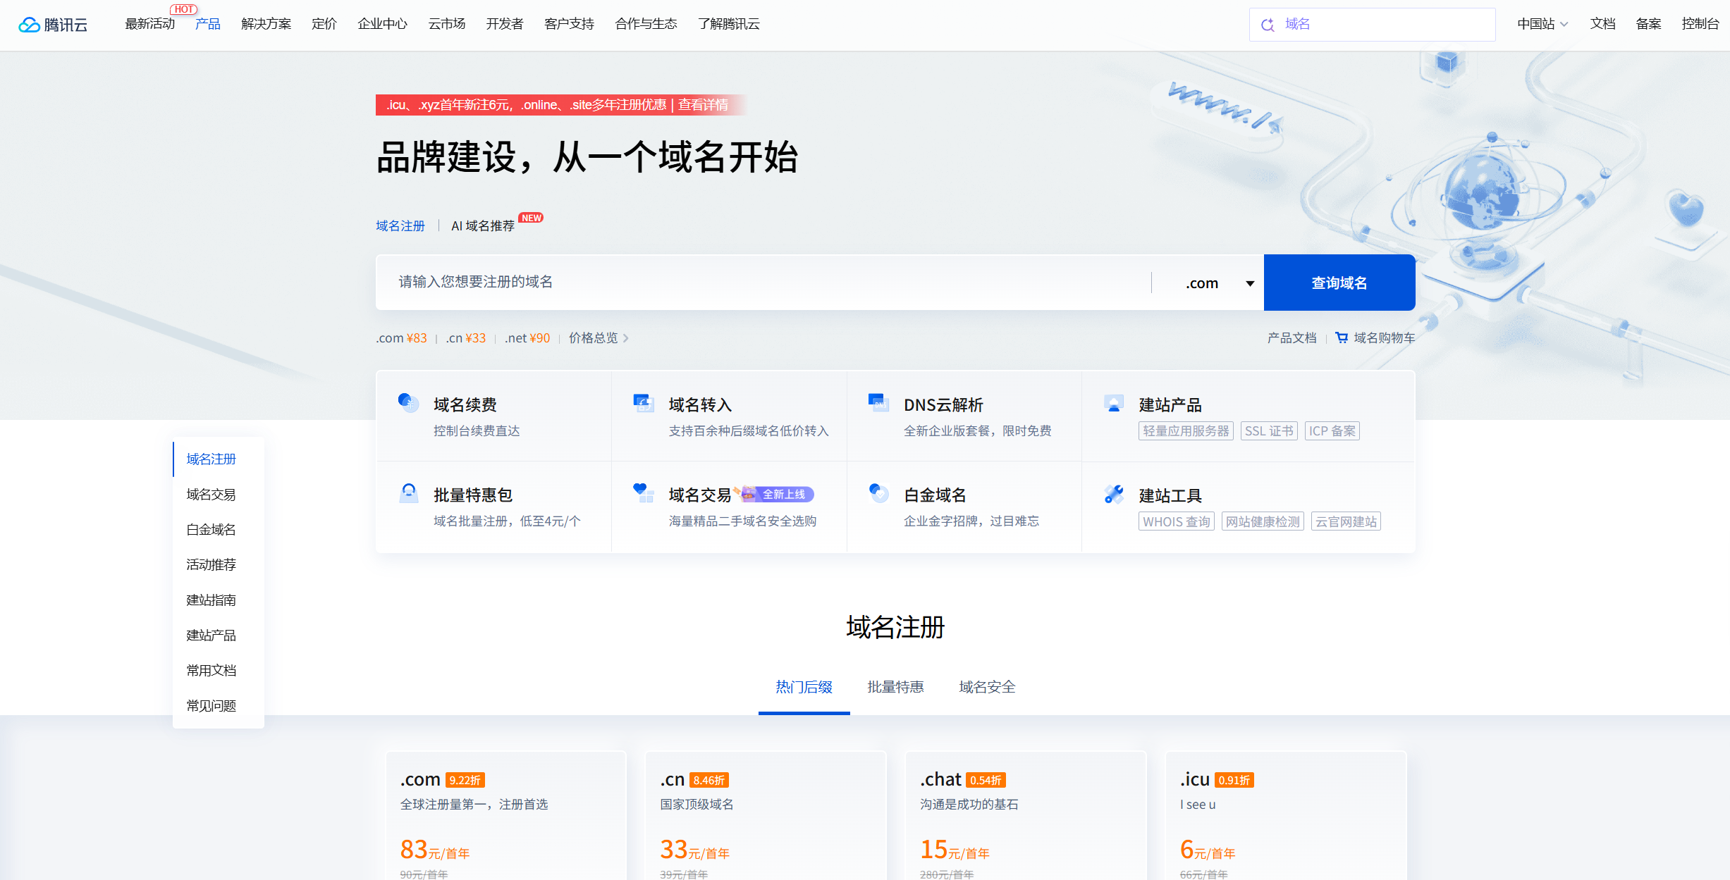Screen dimensions: 1730x880
Task: Open the domain shopping cart icon
Action: click(1342, 338)
